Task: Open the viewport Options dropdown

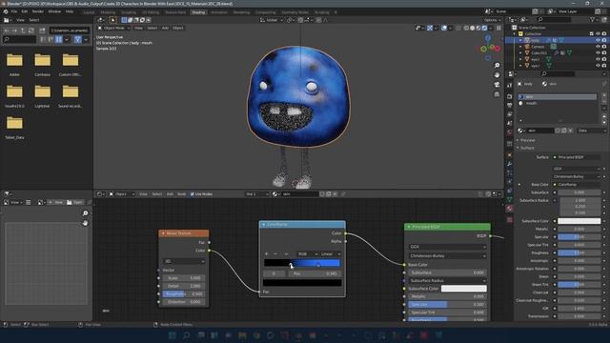Action: click(x=492, y=20)
